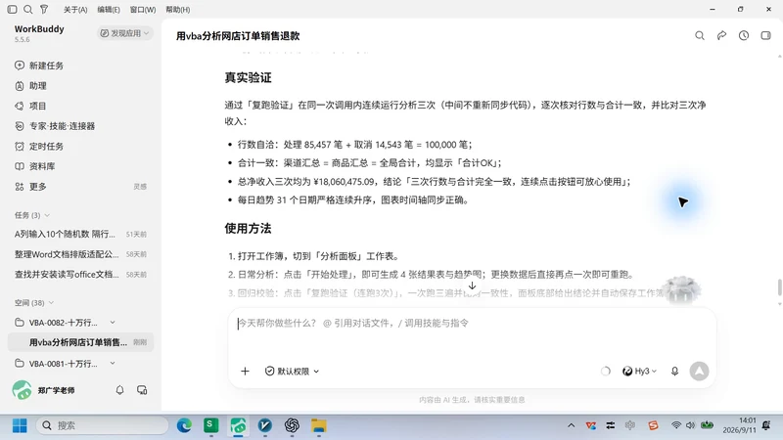The image size is (783, 440).
Task: Toggle the right side panel icon
Action: [765, 35]
